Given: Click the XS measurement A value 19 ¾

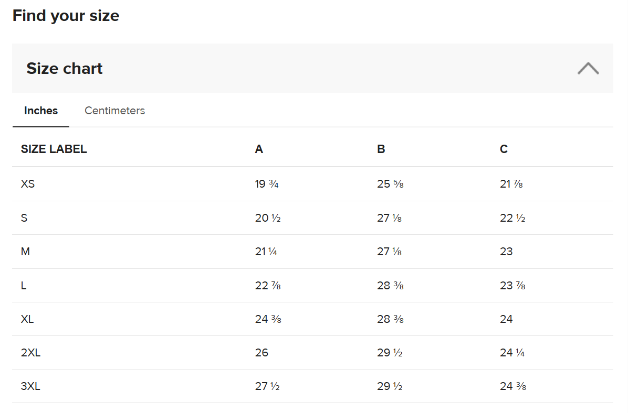Looking at the screenshot, I should [x=267, y=184].
